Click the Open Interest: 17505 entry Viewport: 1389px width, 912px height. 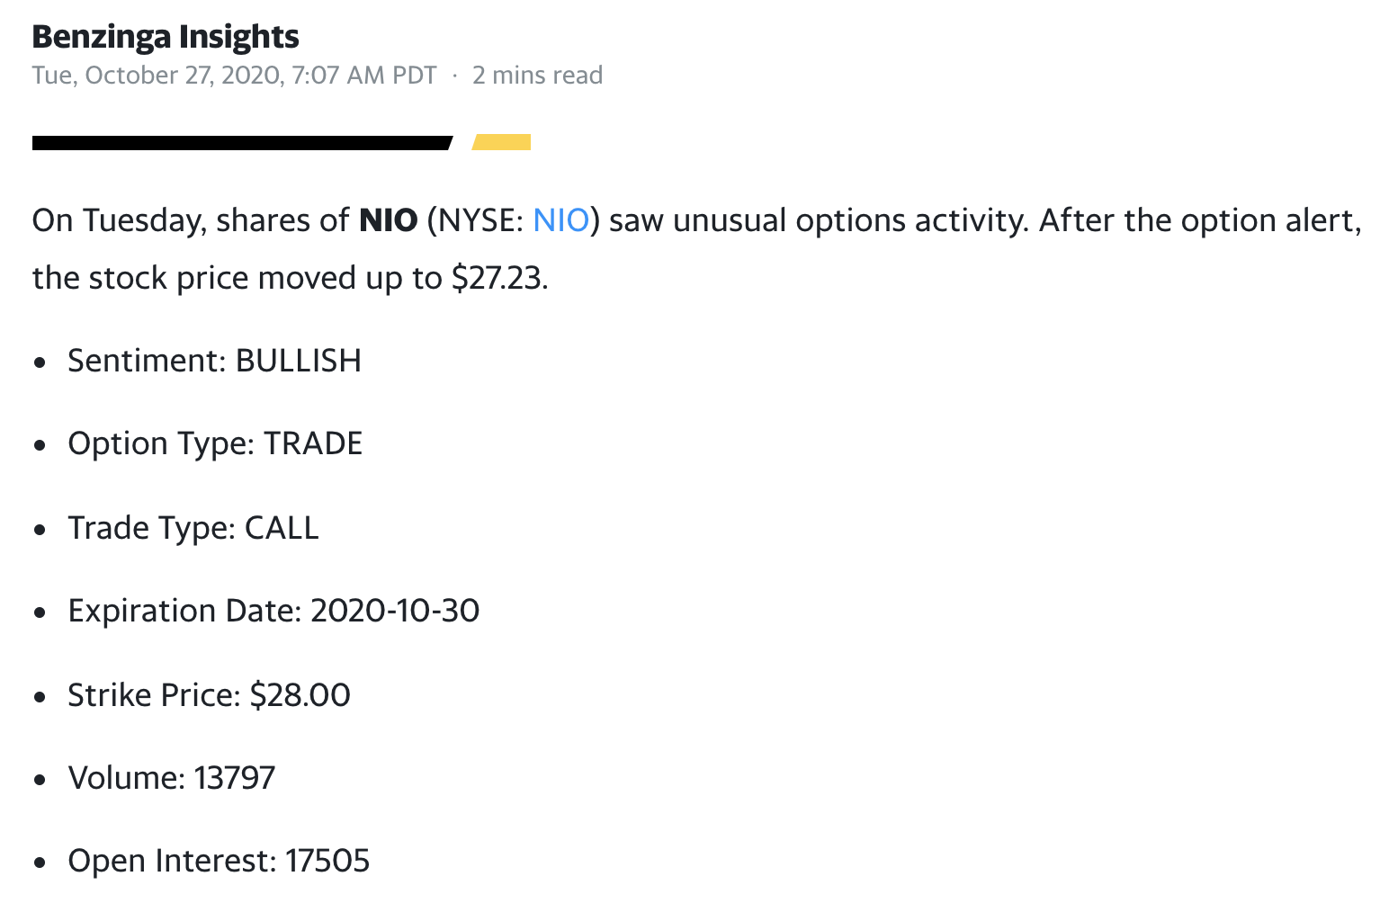(219, 861)
